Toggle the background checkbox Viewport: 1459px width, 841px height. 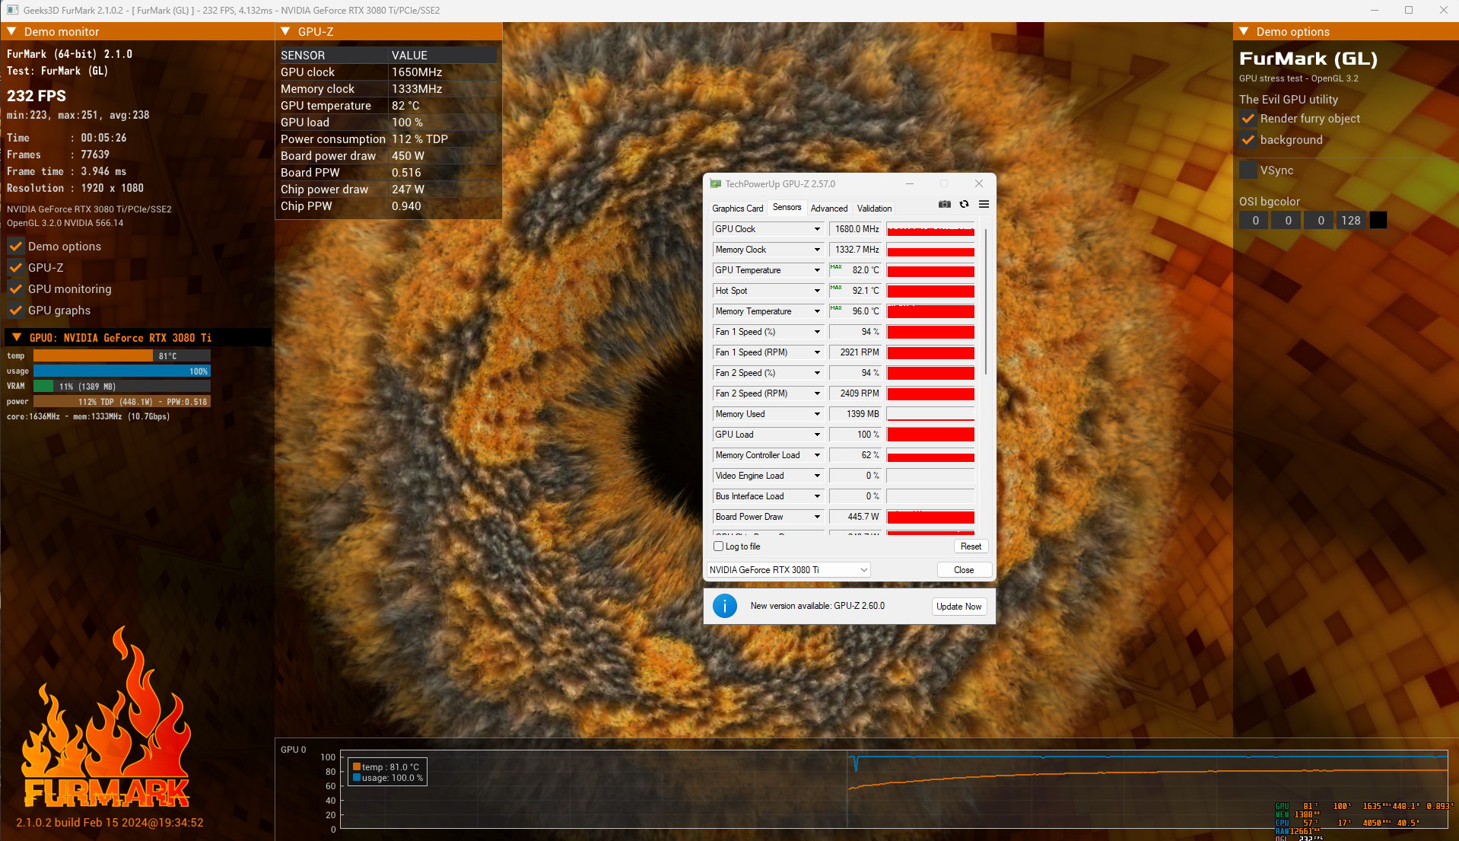[x=1248, y=140]
